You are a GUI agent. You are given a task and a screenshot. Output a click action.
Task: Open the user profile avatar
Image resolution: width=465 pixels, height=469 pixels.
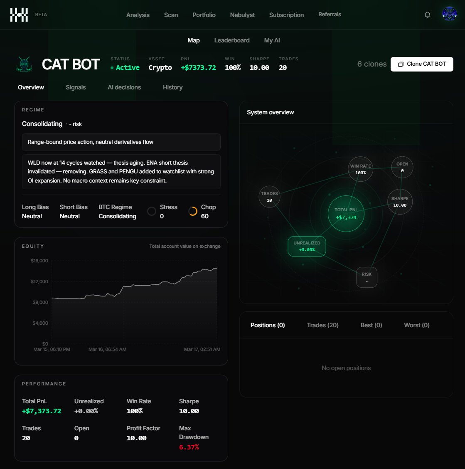pyautogui.click(x=449, y=14)
